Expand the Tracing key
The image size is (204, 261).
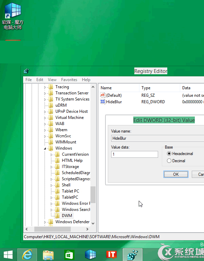pyautogui.click(x=45, y=87)
